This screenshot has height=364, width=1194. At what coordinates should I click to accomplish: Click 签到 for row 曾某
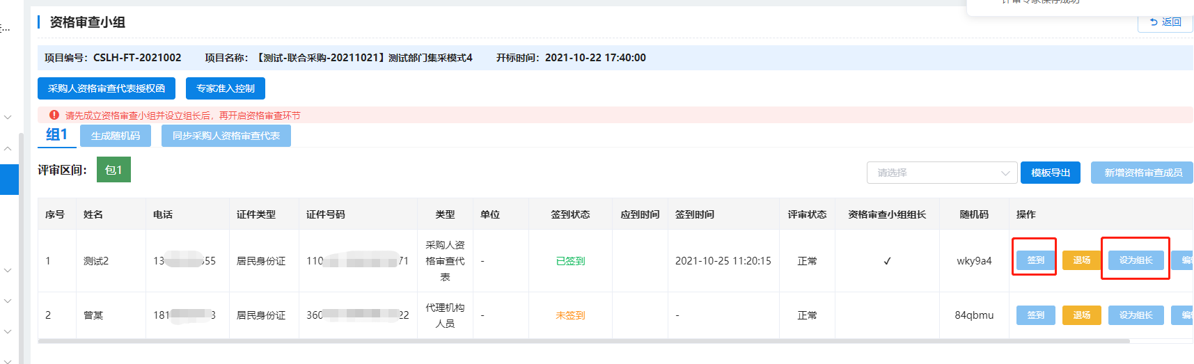[1035, 315]
